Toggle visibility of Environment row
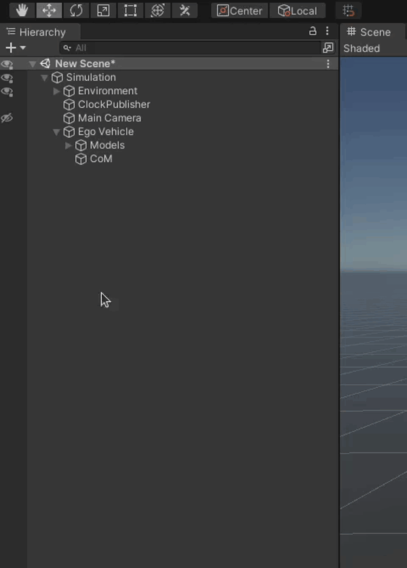The height and width of the screenshot is (568, 407). [x=7, y=92]
